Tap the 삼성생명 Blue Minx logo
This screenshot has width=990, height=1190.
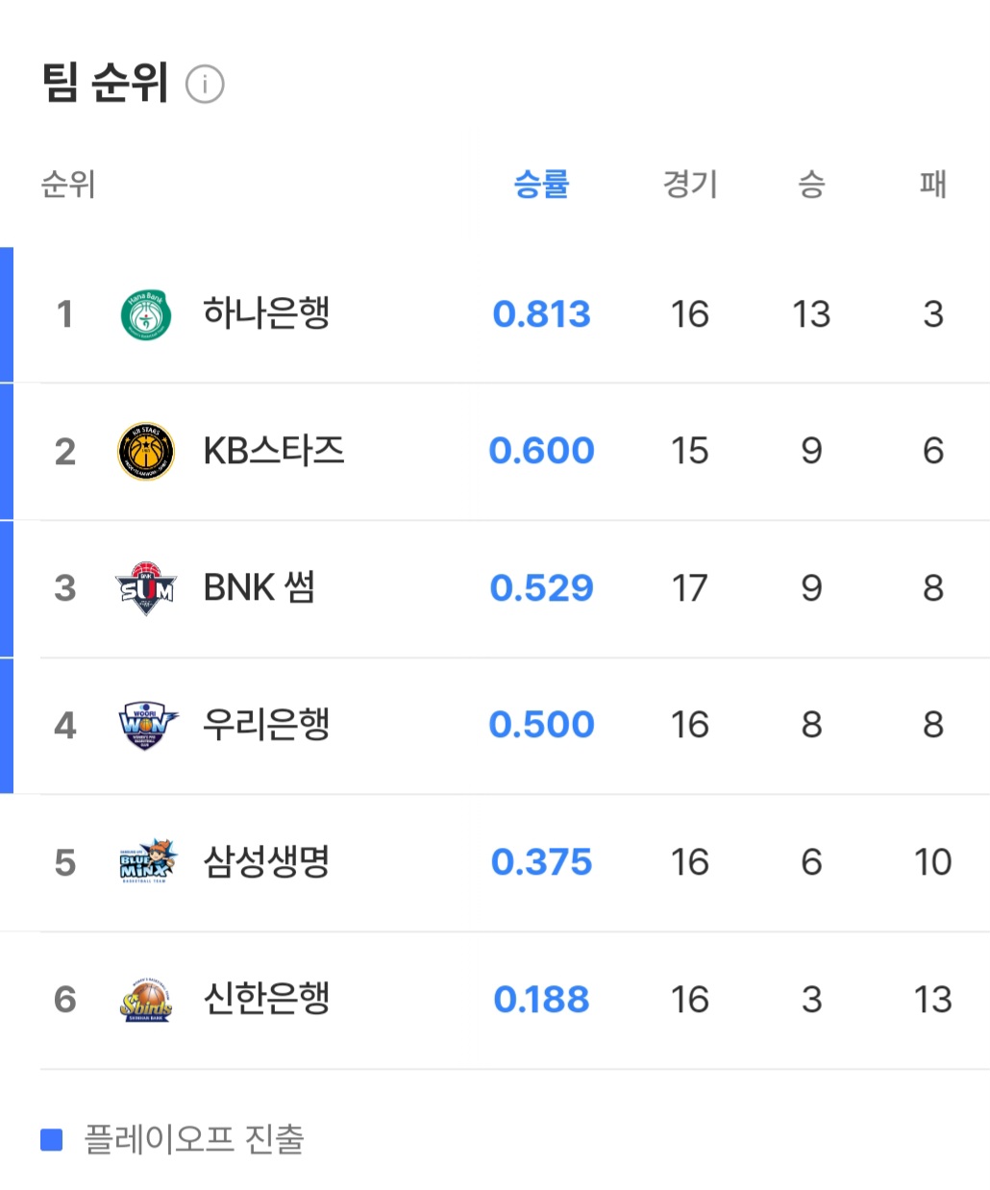pyautogui.click(x=146, y=861)
